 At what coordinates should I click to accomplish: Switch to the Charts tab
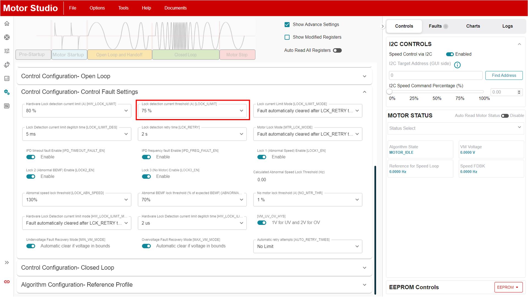[473, 26]
